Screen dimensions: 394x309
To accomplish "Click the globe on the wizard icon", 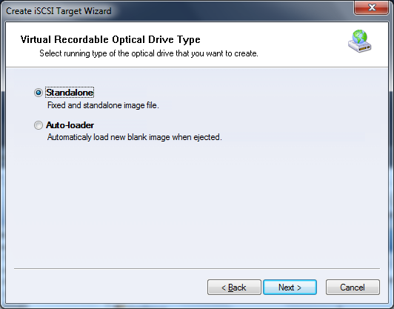I will click(x=360, y=37).
